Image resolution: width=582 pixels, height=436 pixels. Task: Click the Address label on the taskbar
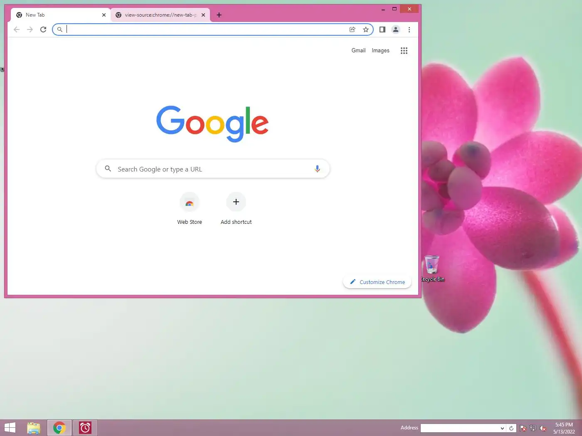[409, 428]
